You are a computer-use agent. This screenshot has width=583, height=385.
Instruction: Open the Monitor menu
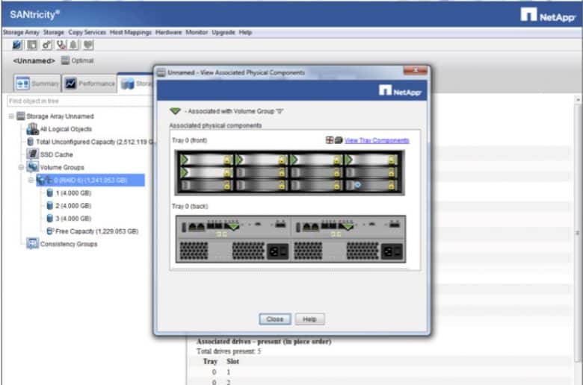(197, 32)
